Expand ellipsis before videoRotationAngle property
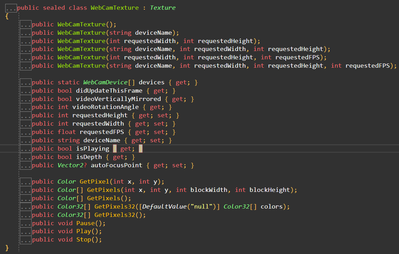The height and width of the screenshot is (254, 399). point(26,107)
